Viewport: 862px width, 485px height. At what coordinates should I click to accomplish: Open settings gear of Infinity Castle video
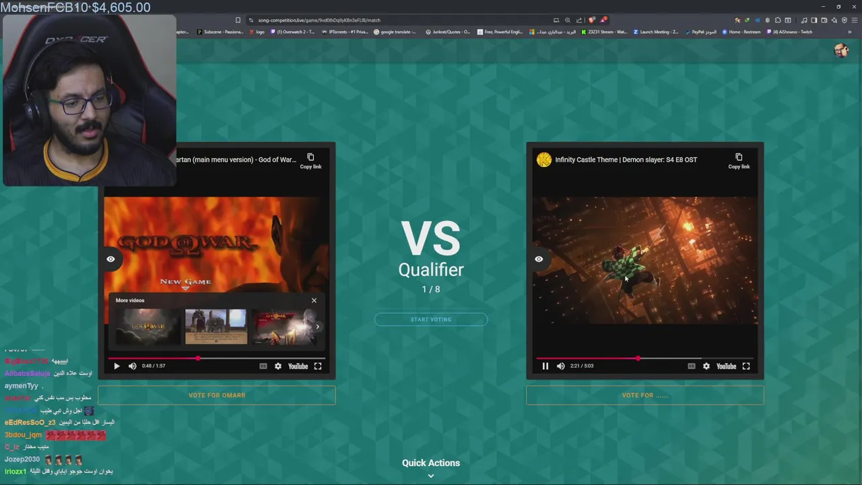click(x=706, y=366)
